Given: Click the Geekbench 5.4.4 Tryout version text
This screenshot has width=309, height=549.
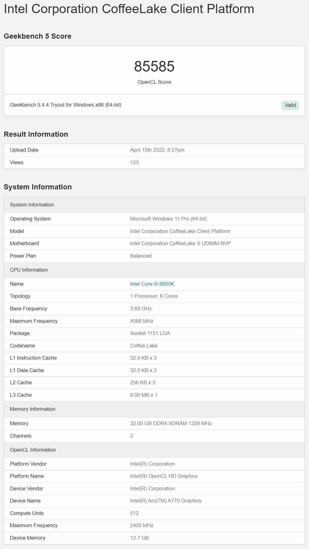Looking at the screenshot, I should coord(66,105).
